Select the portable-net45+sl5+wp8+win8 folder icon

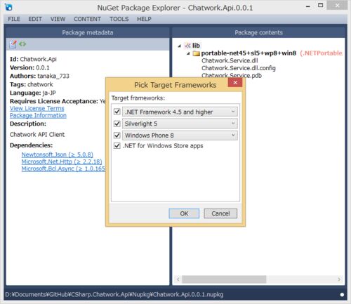tap(196, 53)
